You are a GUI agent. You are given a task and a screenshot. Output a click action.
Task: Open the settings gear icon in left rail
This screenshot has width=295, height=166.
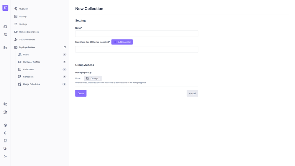5,125
